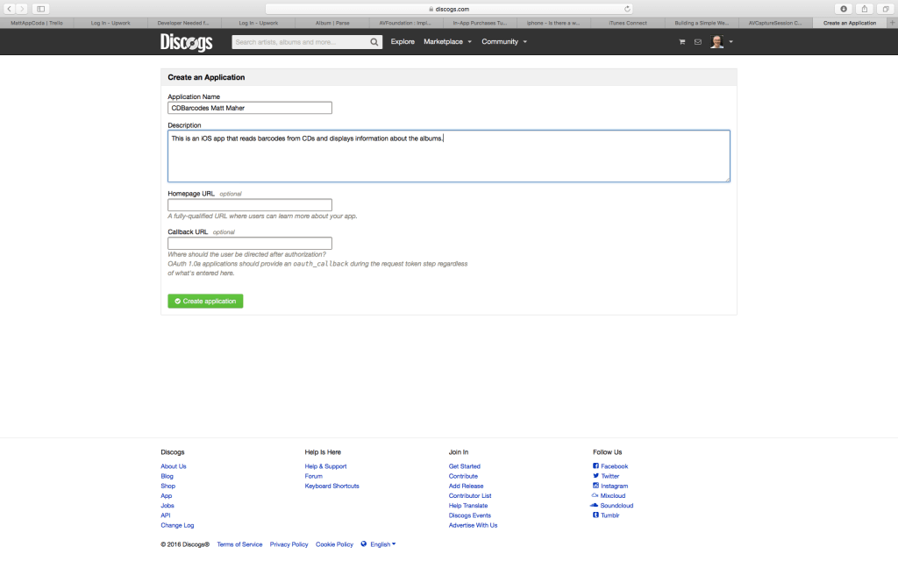
Task: Switch to the MattAppCoda Trello tab
Action: click(x=37, y=23)
